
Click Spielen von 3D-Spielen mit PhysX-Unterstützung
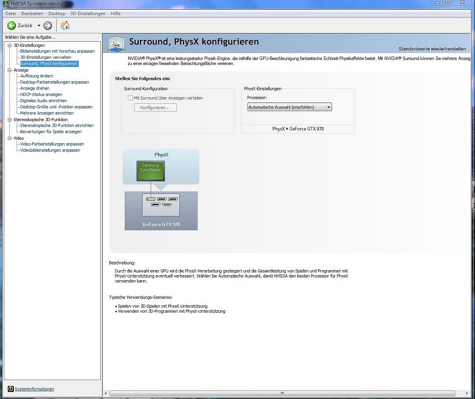click(x=163, y=306)
